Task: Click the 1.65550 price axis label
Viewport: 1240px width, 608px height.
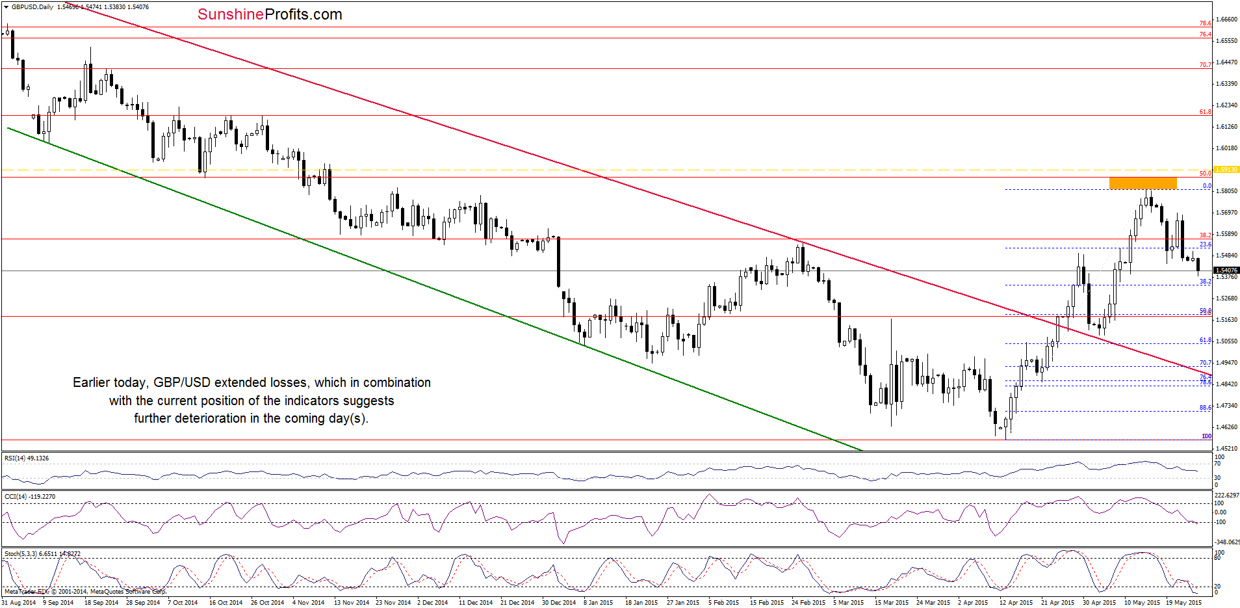Action: pyautogui.click(x=1226, y=41)
